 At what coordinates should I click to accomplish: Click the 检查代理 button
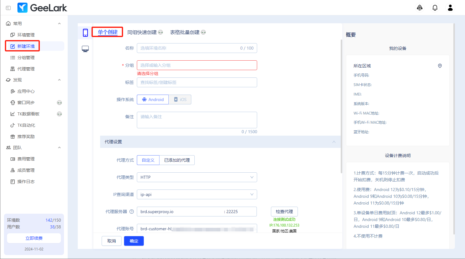click(284, 212)
